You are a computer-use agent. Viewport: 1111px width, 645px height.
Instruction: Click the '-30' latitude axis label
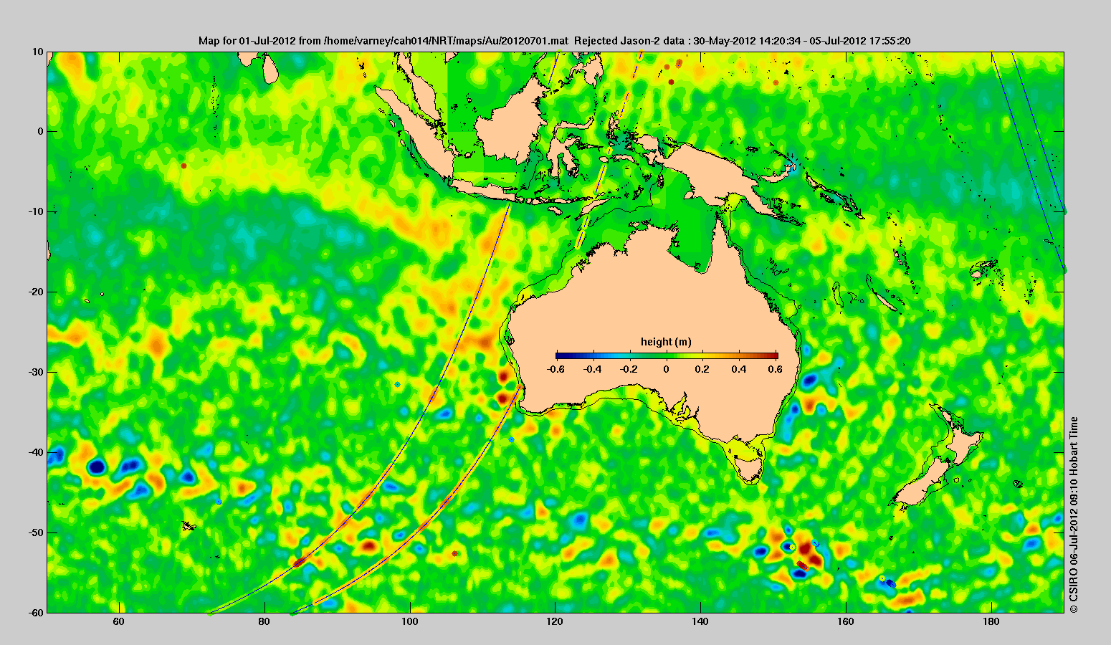pyautogui.click(x=36, y=373)
